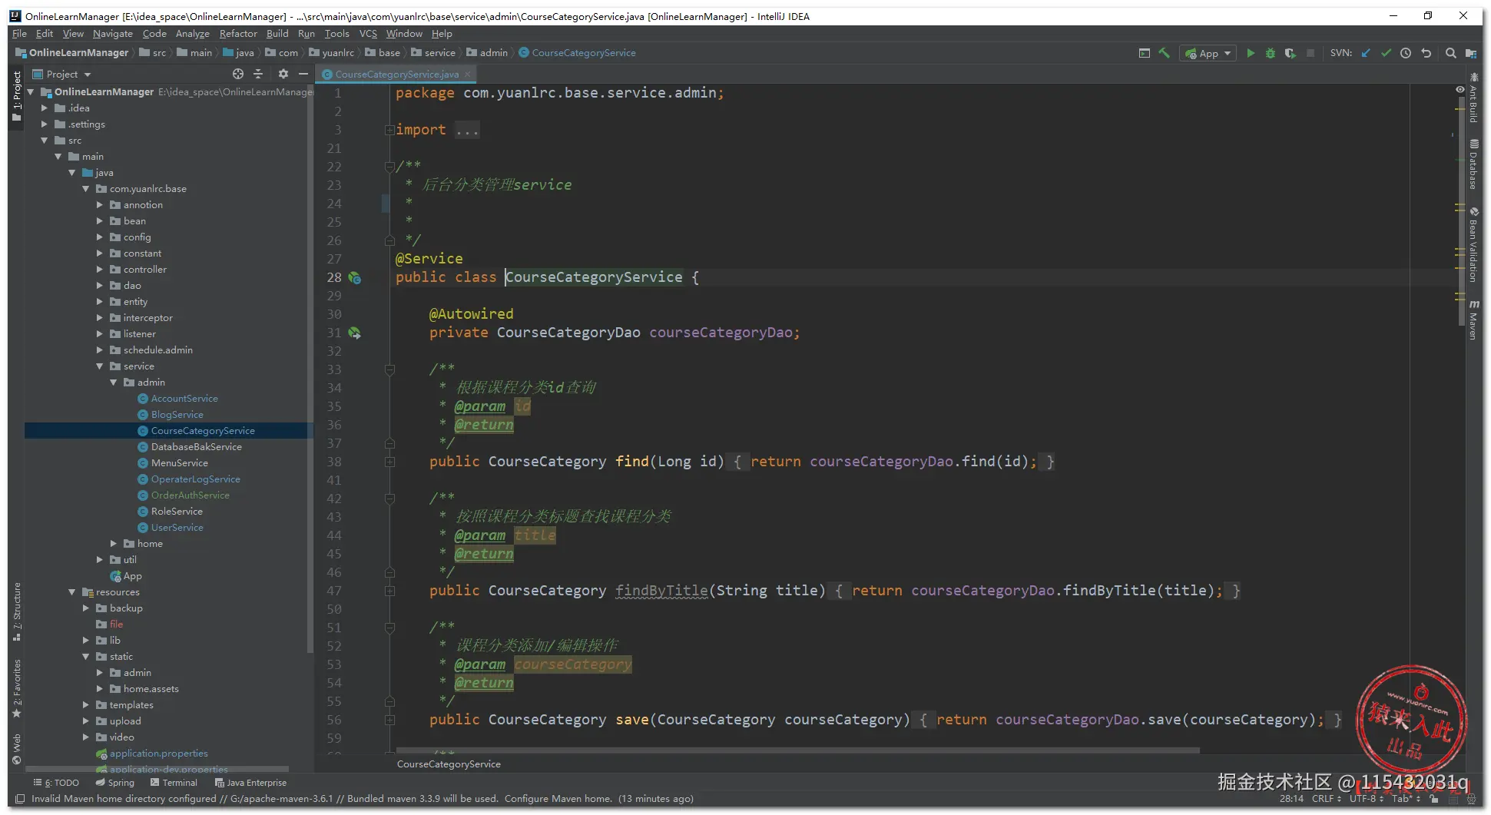This screenshot has height=815, width=1491.
Task: Toggle the Maven tool window
Action: pos(1473,320)
